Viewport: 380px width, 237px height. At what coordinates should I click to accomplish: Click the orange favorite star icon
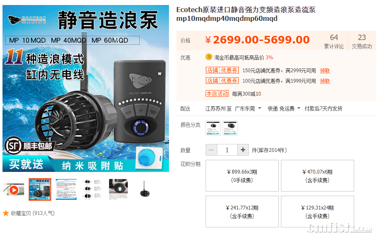point(6,213)
